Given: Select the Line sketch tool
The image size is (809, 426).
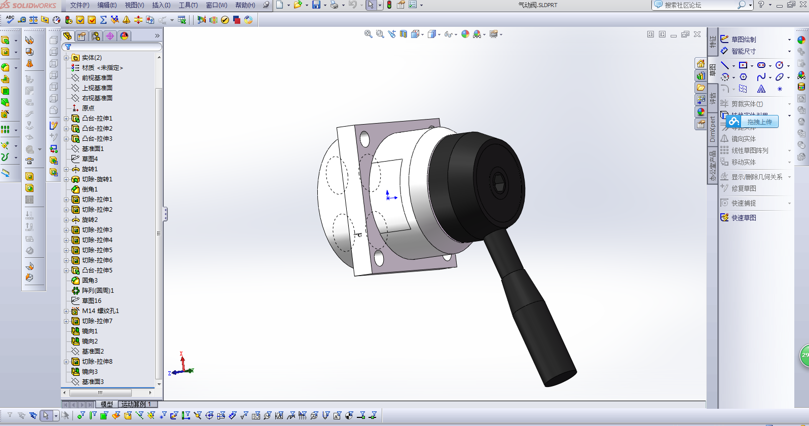Looking at the screenshot, I should [x=725, y=65].
